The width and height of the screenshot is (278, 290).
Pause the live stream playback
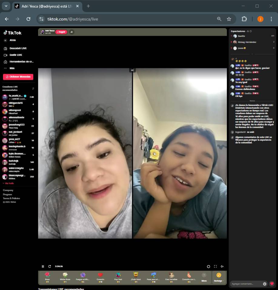pos(43,266)
